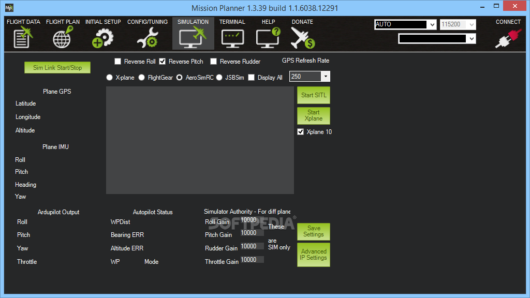530x298 pixels.
Task: Click the Mode label in Autopilot Status
Action: coord(152,262)
